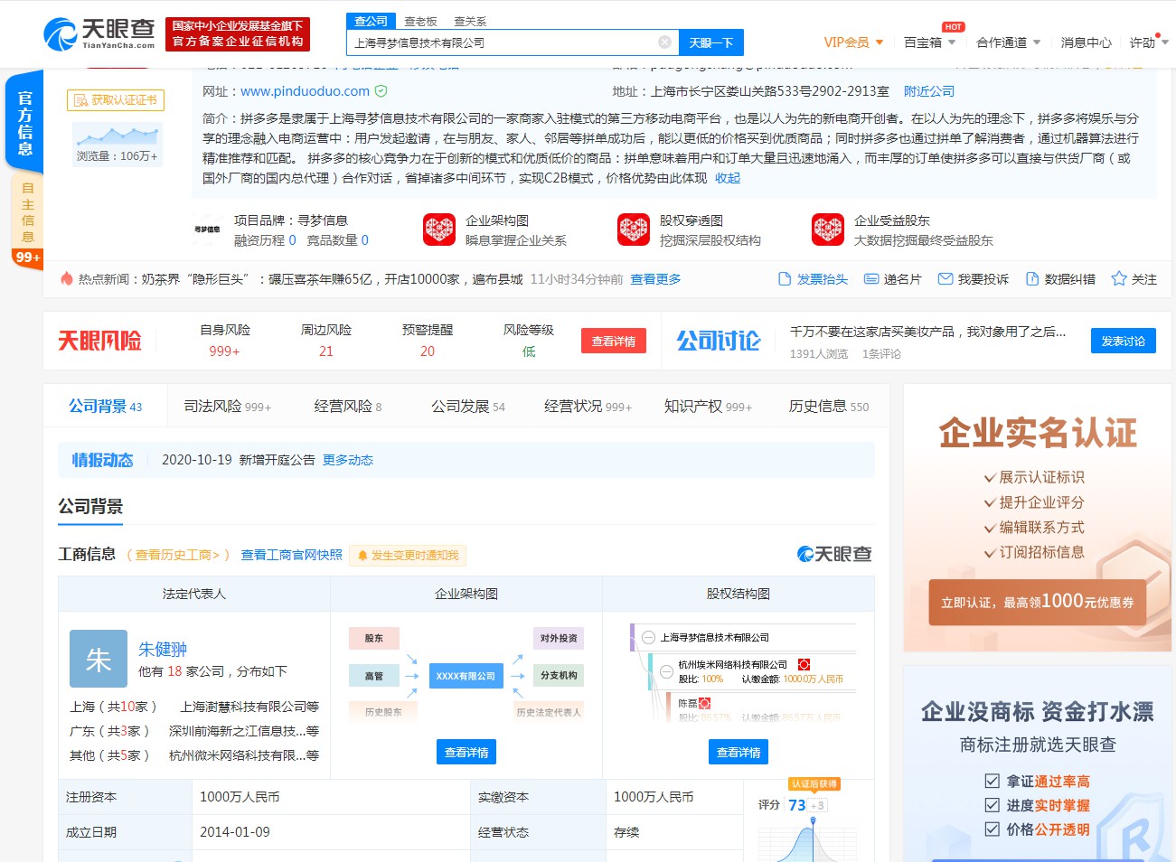Click the 竞品数量 0 count
This screenshot has height=862, width=1176.
tap(364, 240)
